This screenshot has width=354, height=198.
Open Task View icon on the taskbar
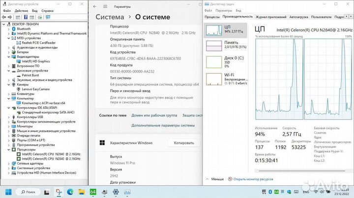pyautogui.click(x=47, y=192)
